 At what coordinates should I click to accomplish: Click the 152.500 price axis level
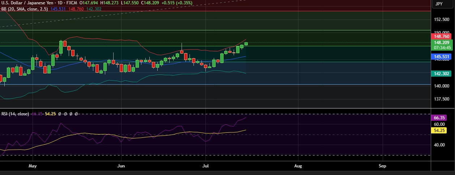[442, 19]
